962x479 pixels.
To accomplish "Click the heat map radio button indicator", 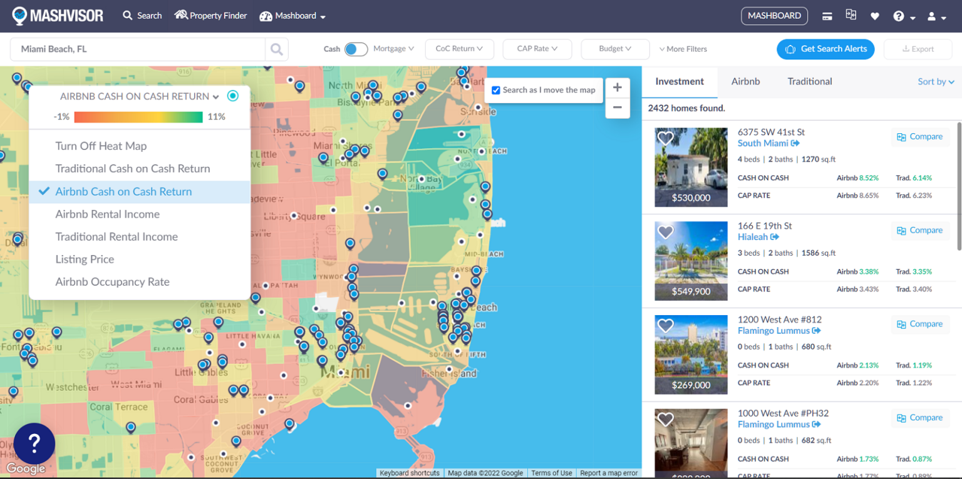I will click(x=233, y=96).
